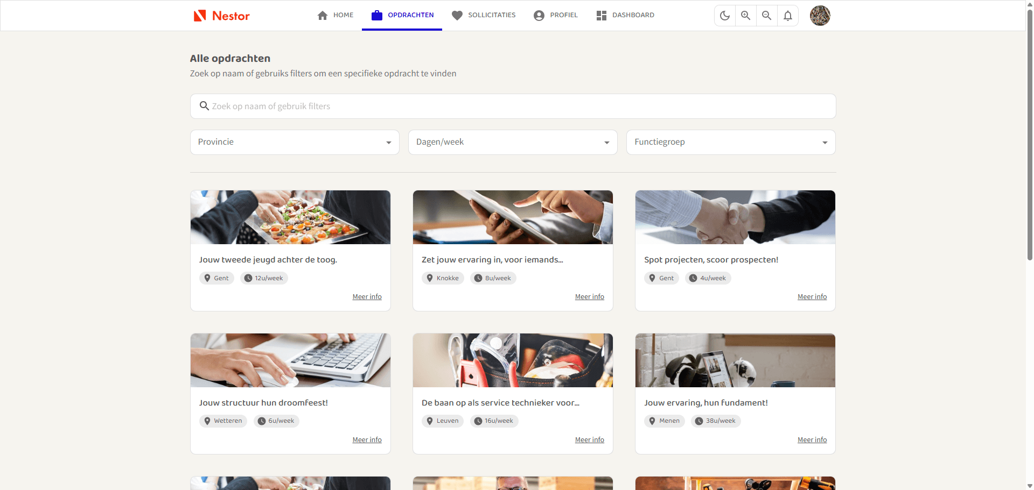Open Meer info for the Menen job
This screenshot has height=490, width=1034.
[x=812, y=440]
